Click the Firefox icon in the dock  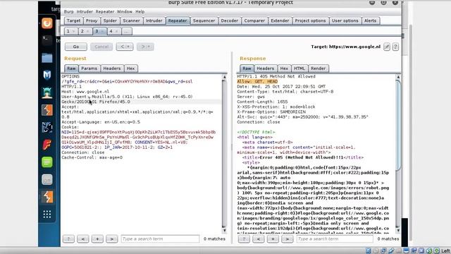pyautogui.click(x=47, y=23)
